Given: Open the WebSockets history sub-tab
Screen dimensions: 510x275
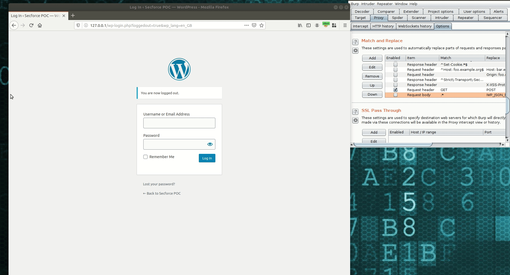Looking at the screenshot, I should (415, 26).
